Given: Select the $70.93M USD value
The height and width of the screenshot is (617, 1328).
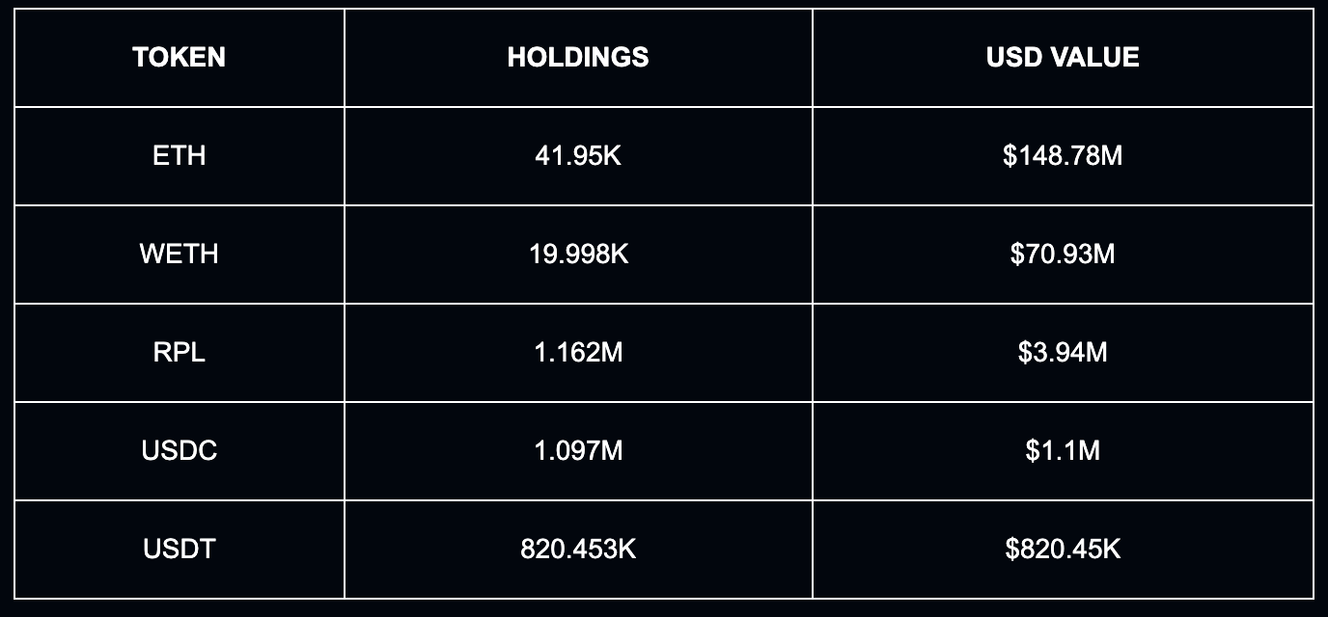Looking at the screenshot, I should [1063, 254].
